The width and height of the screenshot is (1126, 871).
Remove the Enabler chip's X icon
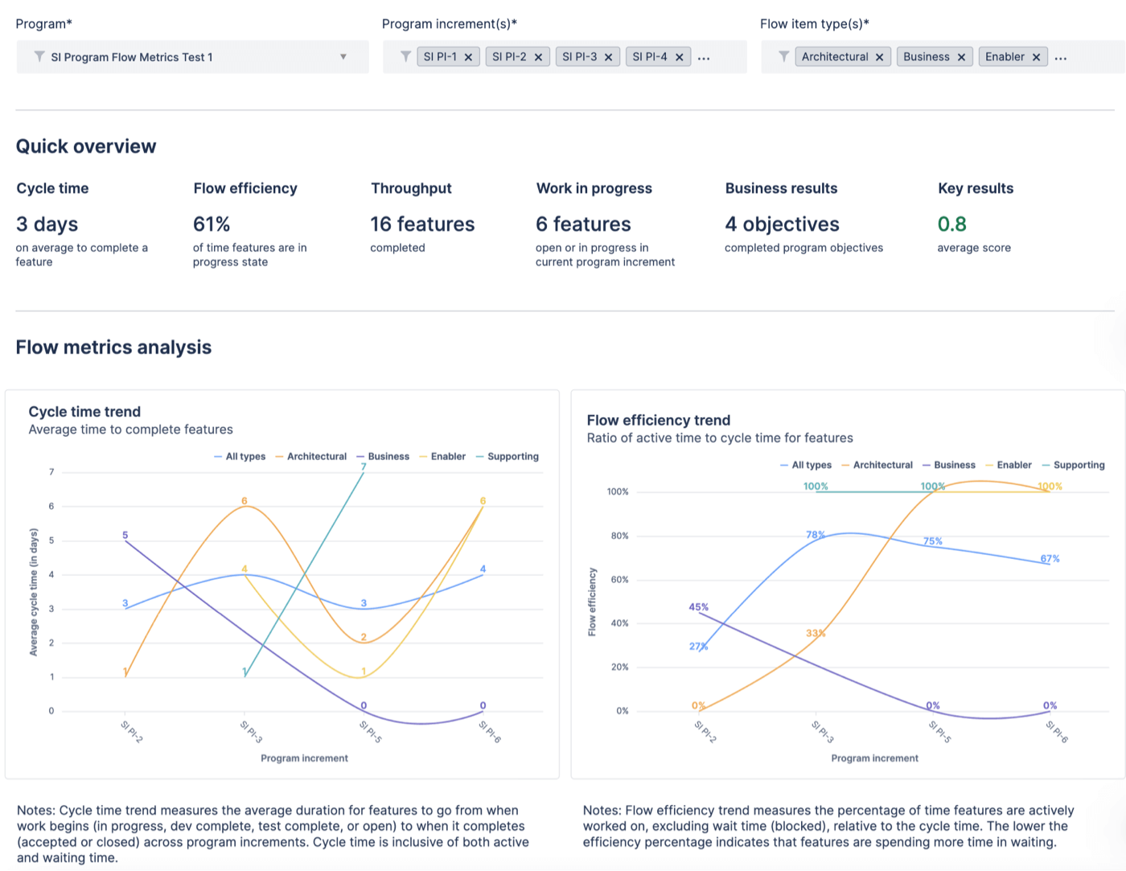1038,57
